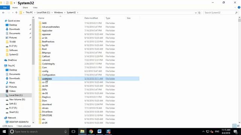Viewport: 241px width, 135px height.
Task: Open Explorer help question mark icon
Action: point(239,7)
